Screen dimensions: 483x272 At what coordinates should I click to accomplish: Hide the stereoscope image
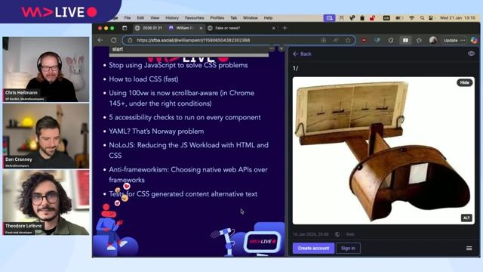click(465, 82)
